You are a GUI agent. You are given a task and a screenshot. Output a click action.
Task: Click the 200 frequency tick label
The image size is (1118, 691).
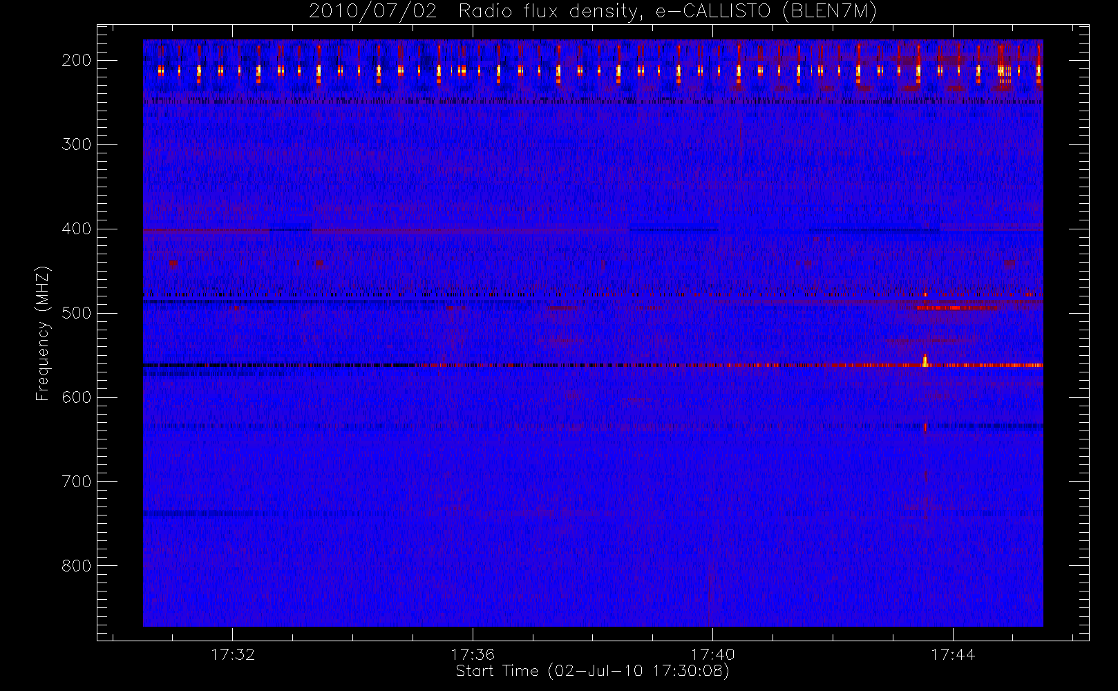[x=77, y=60]
